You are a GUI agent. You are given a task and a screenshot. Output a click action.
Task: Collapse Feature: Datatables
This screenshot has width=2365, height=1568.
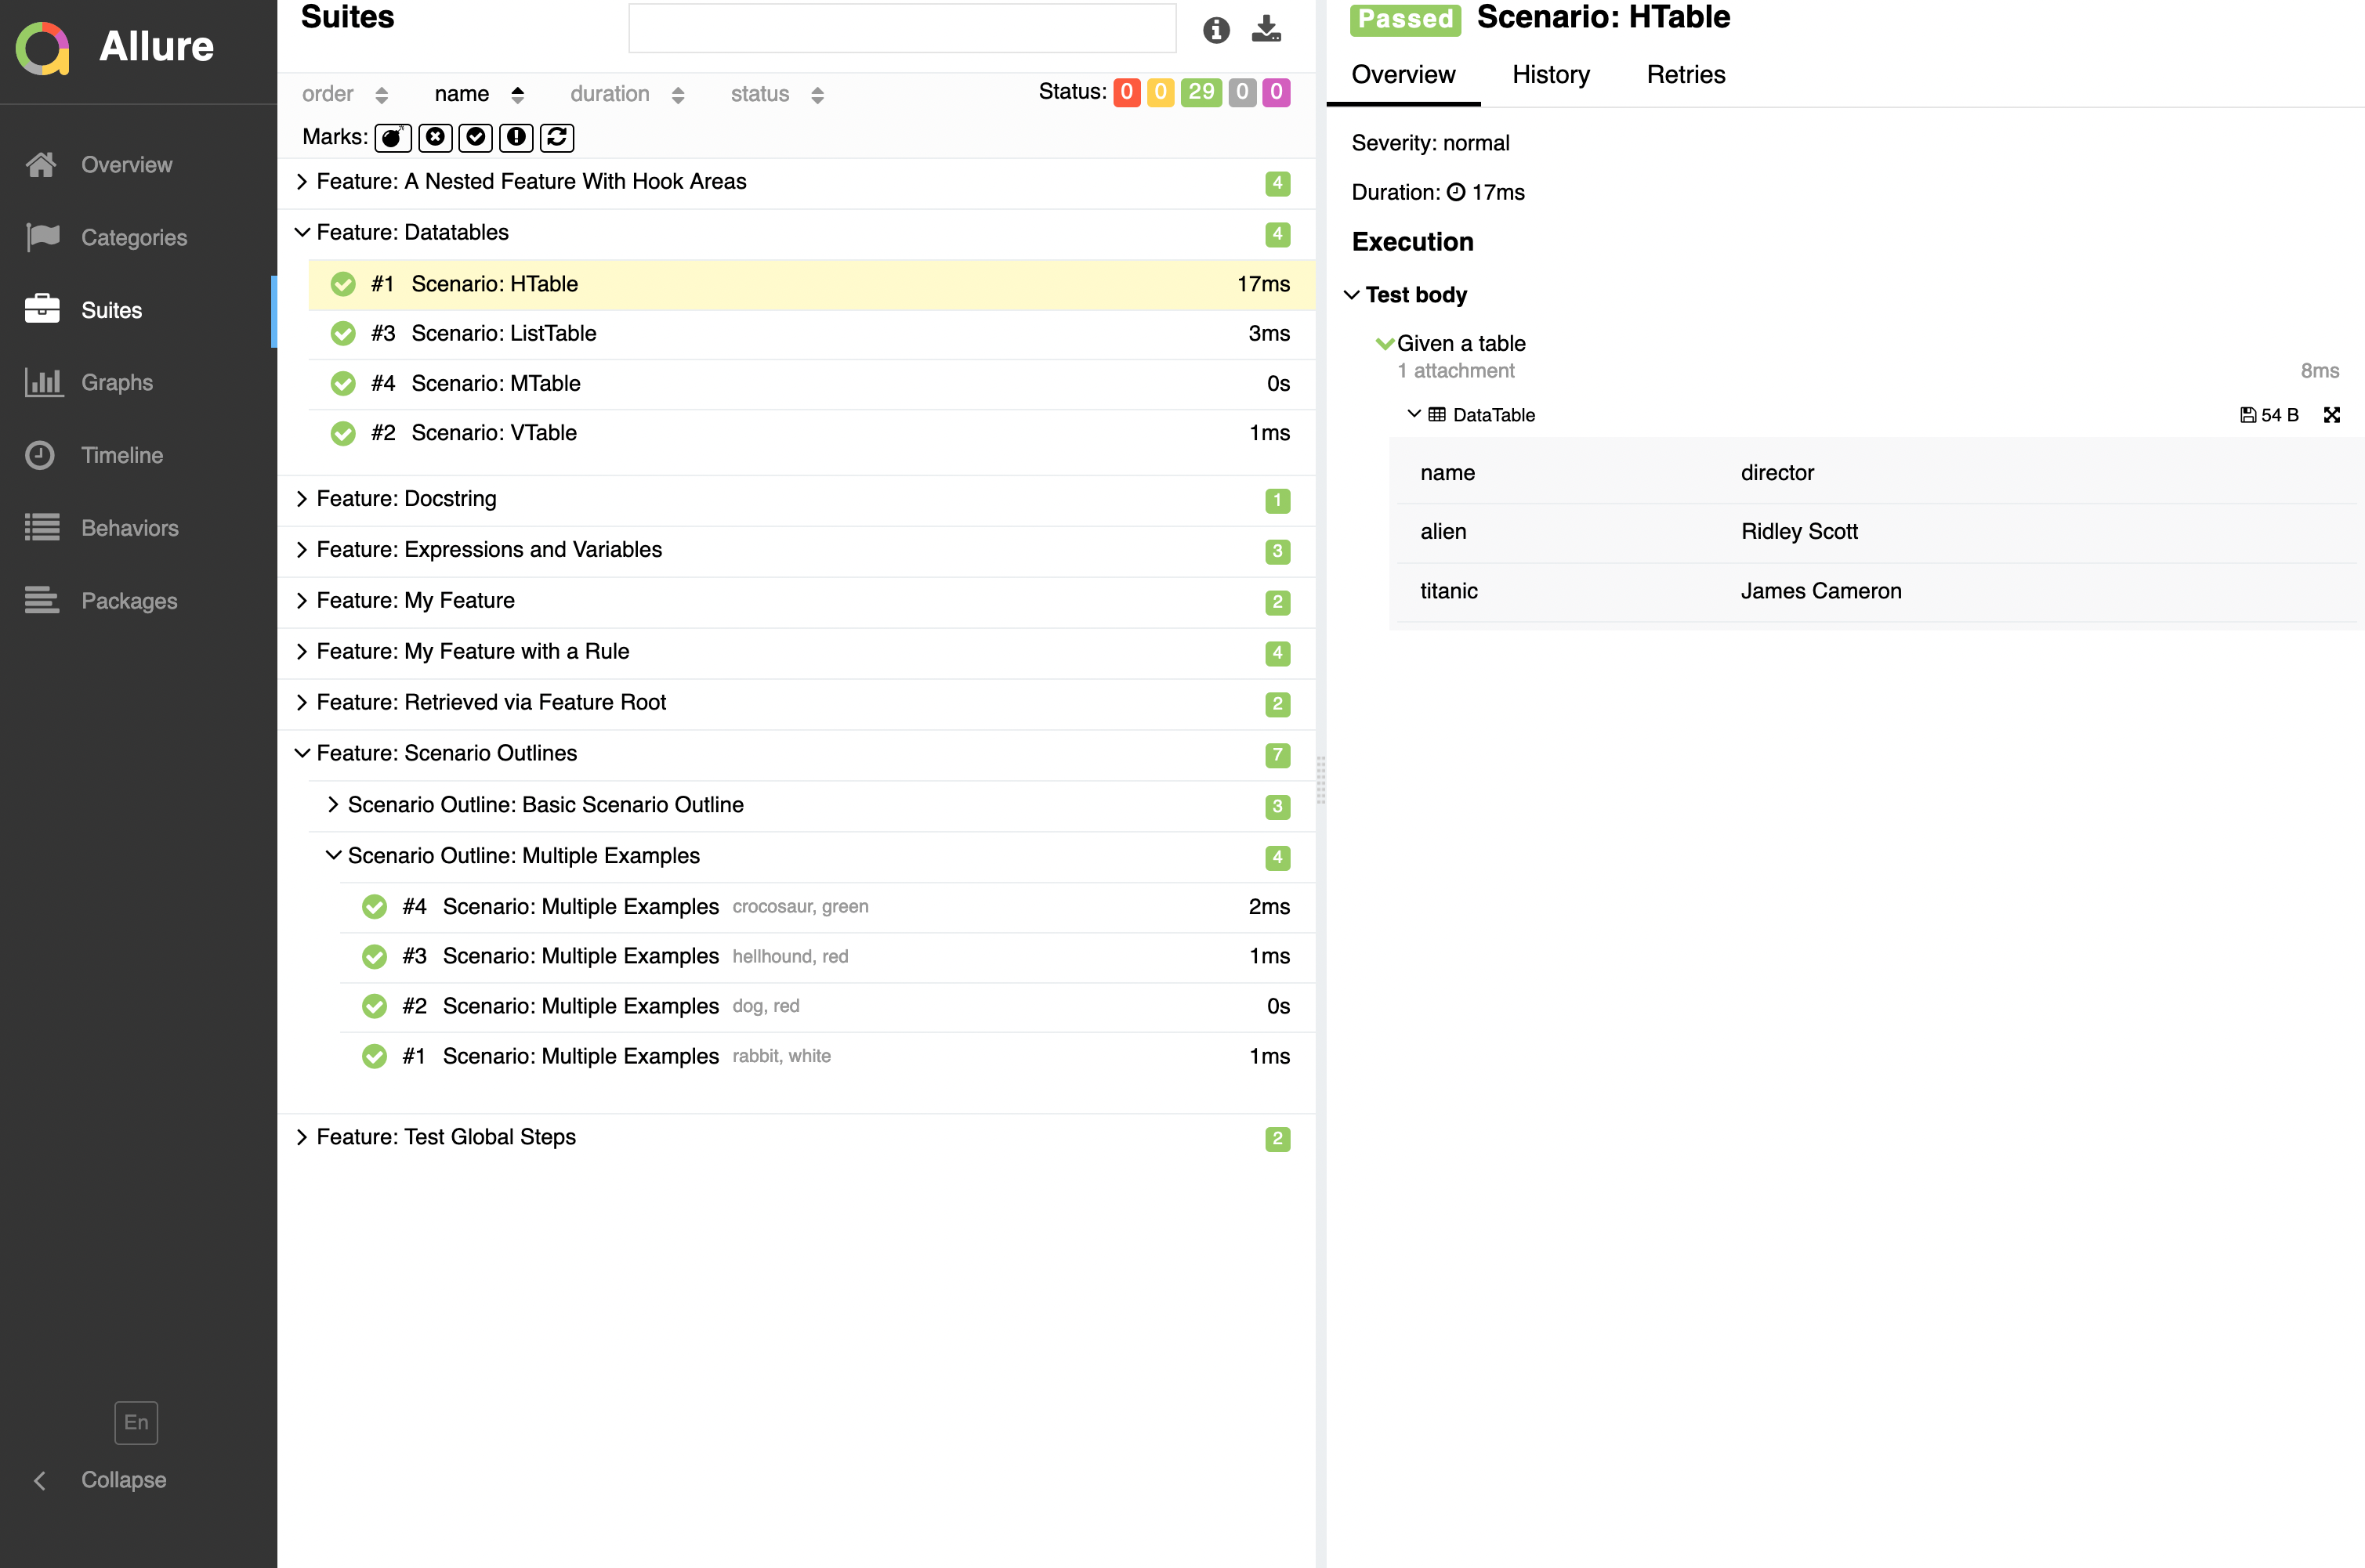point(795,233)
